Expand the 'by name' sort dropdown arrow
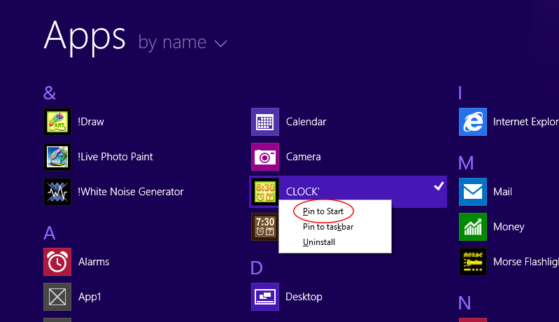 point(220,43)
